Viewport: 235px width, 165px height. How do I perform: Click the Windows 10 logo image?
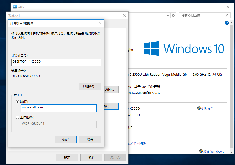(184, 48)
